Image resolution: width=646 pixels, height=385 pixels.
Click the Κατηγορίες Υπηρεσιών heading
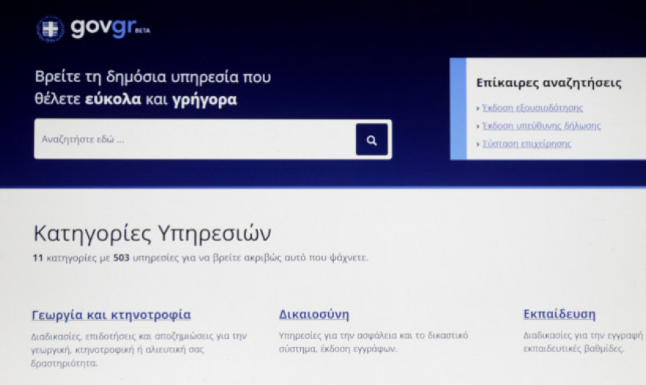tap(152, 233)
